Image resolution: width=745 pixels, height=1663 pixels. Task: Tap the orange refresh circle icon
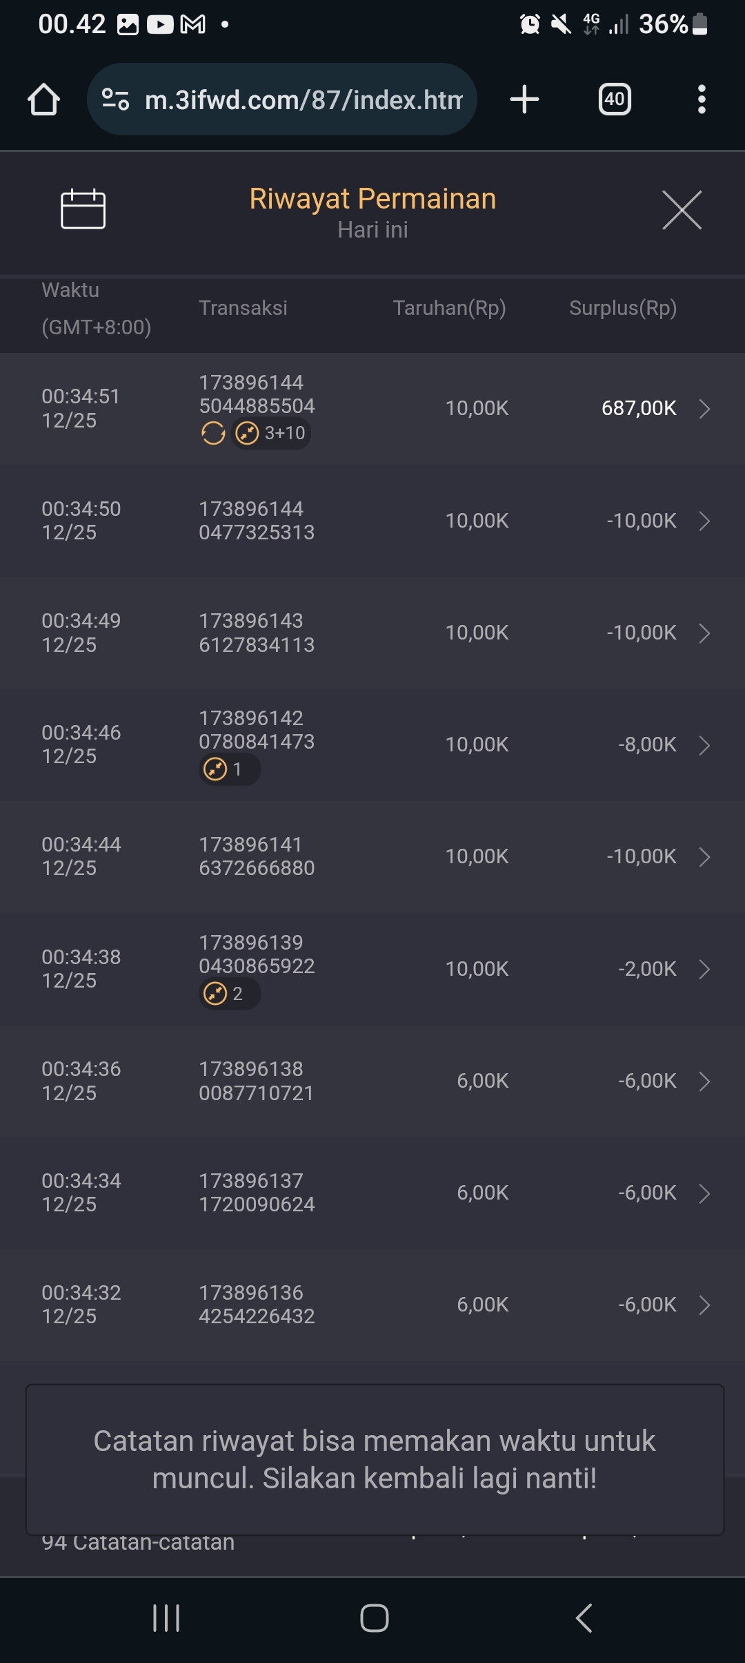[213, 434]
